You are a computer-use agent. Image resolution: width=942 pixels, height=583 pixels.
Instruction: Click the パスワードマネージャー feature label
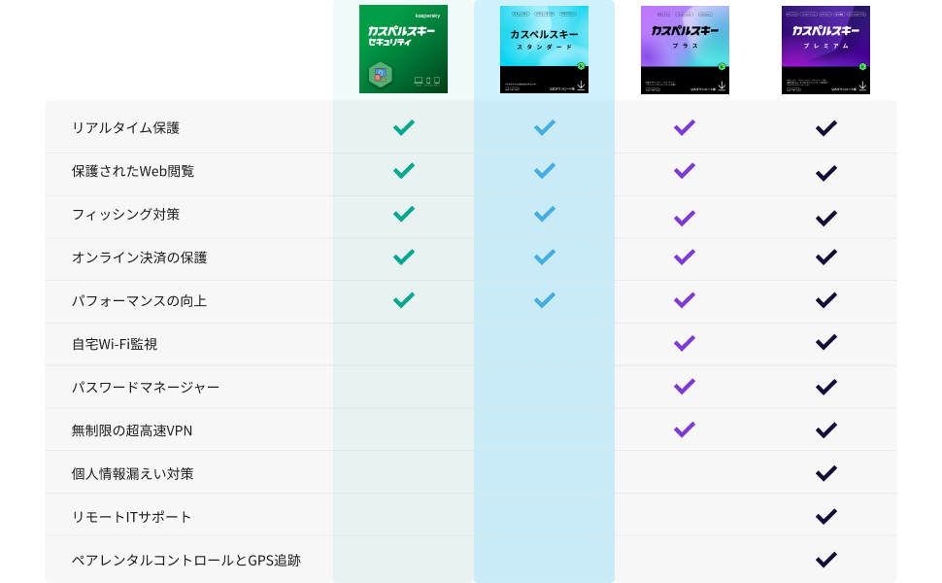pyautogui.click(x=146, y=387)
